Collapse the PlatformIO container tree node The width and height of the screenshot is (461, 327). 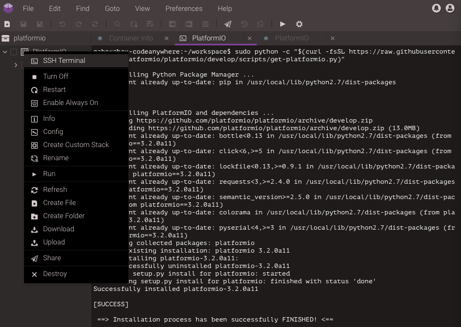tap(5, 52)
